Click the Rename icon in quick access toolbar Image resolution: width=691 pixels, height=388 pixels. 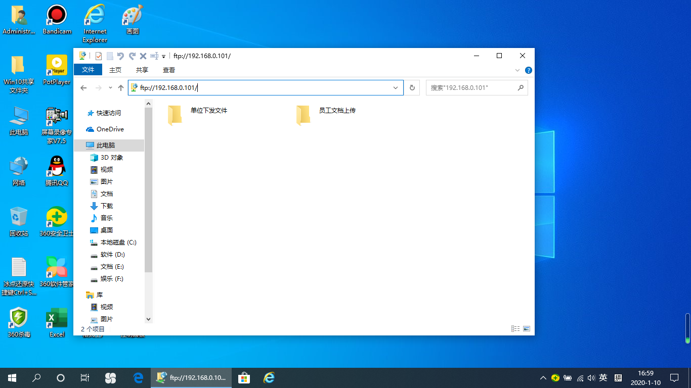tap(154, 56)
